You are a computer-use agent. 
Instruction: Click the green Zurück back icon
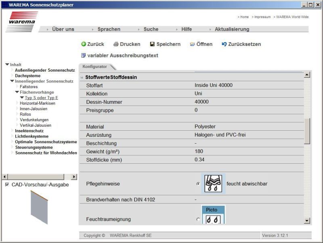click(x=84, y=44)
